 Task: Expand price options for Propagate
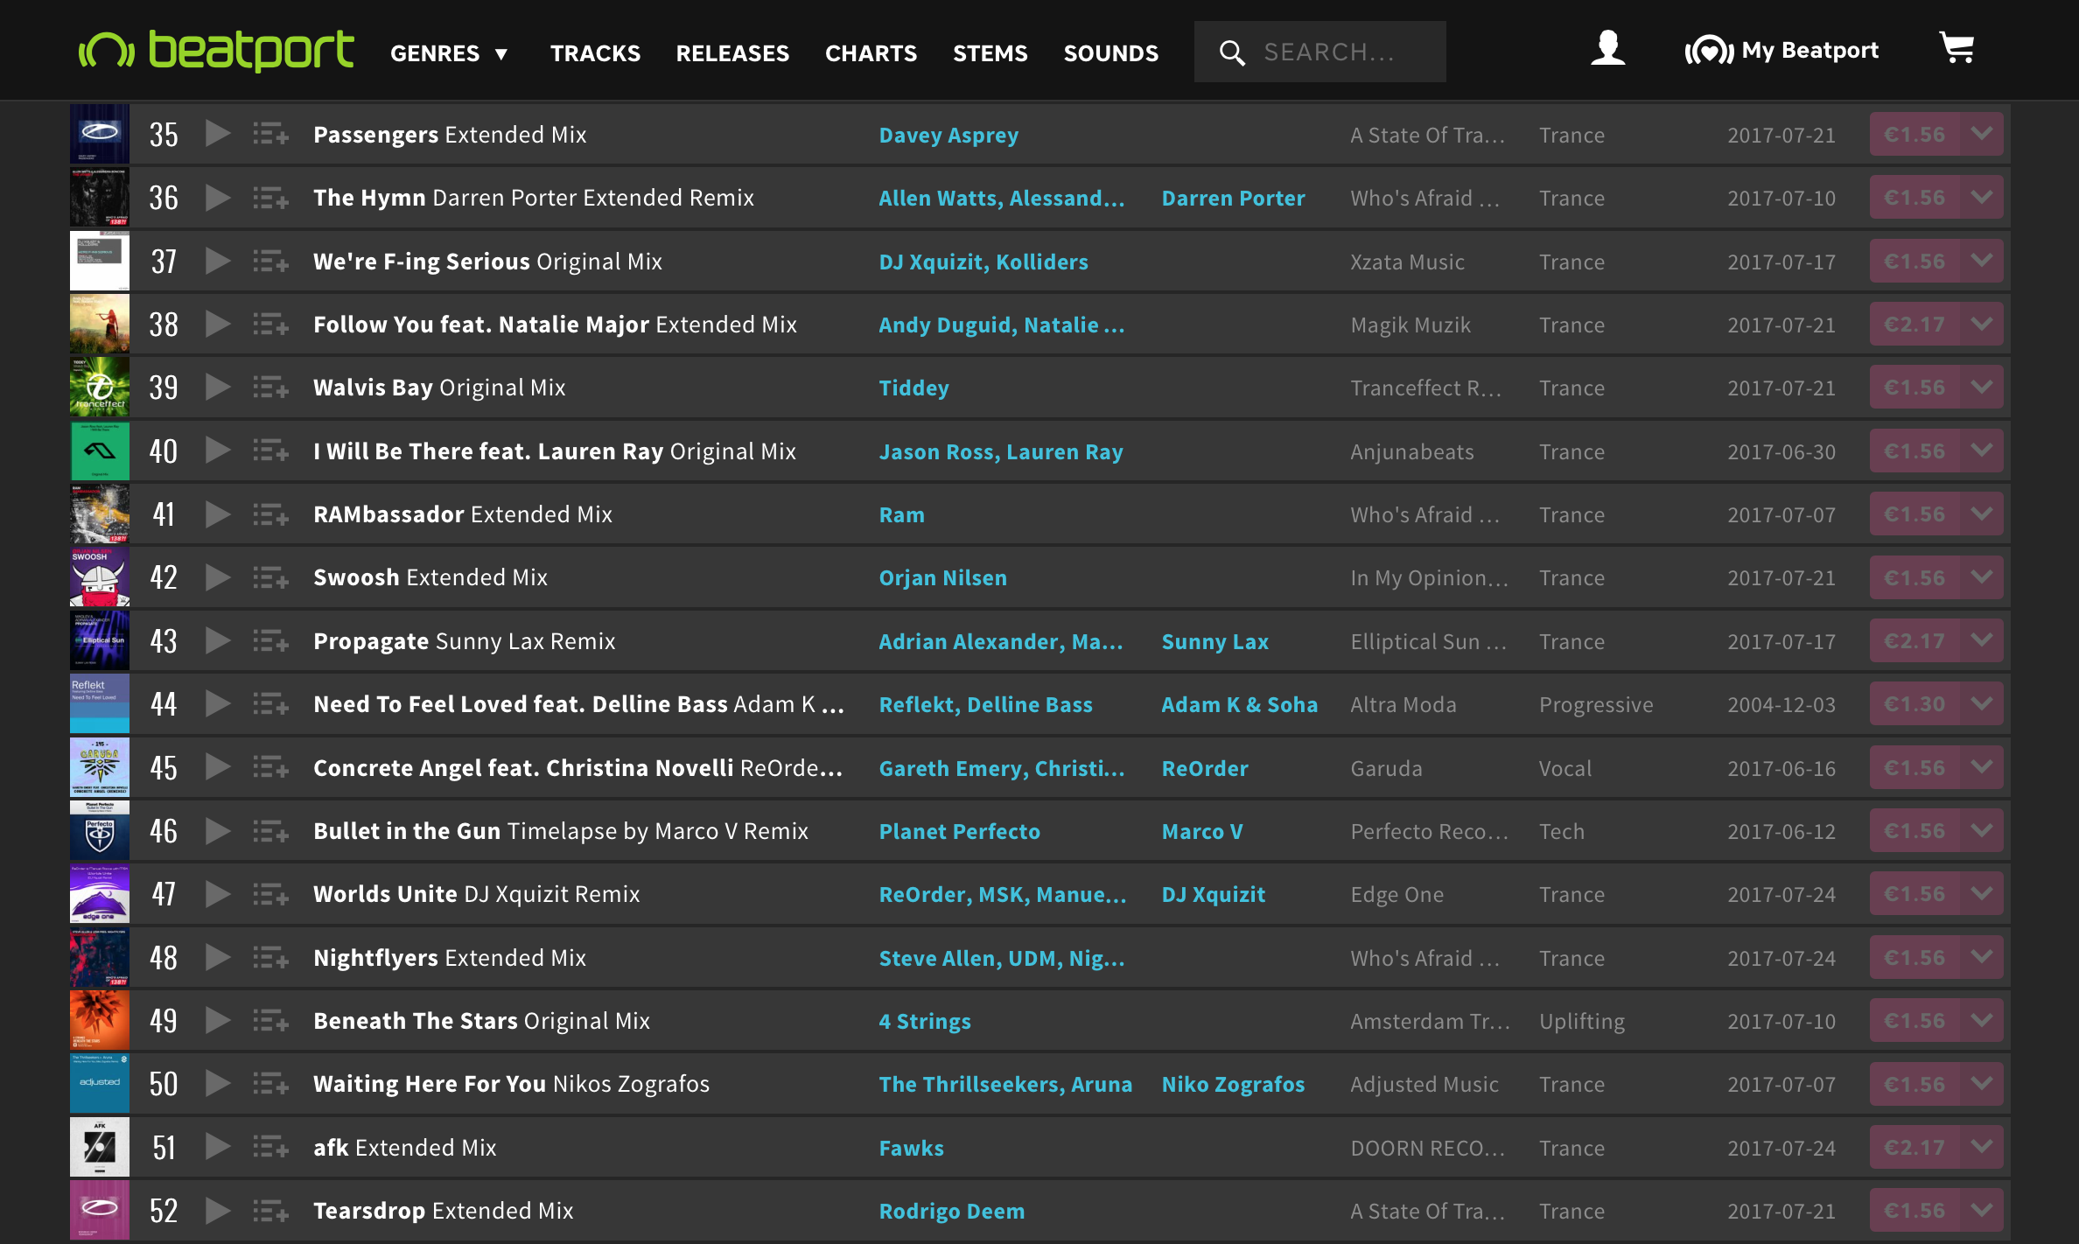[1983, 640]
